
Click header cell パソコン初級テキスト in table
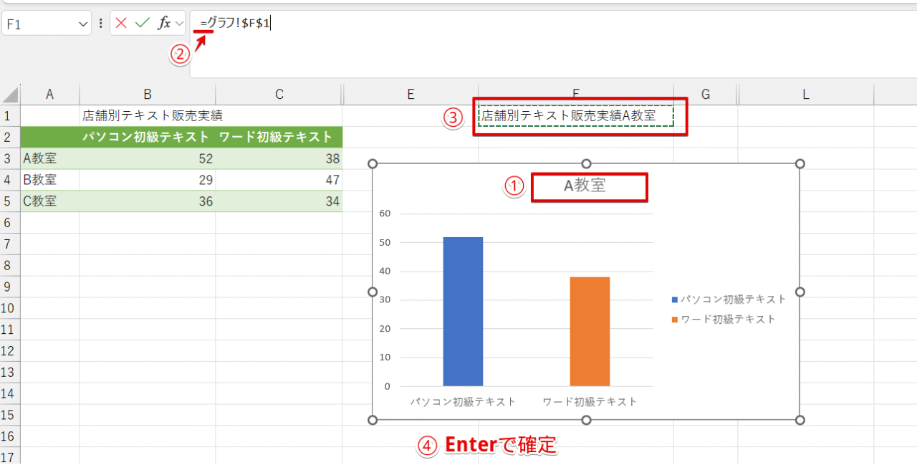[x=147, y=137]
